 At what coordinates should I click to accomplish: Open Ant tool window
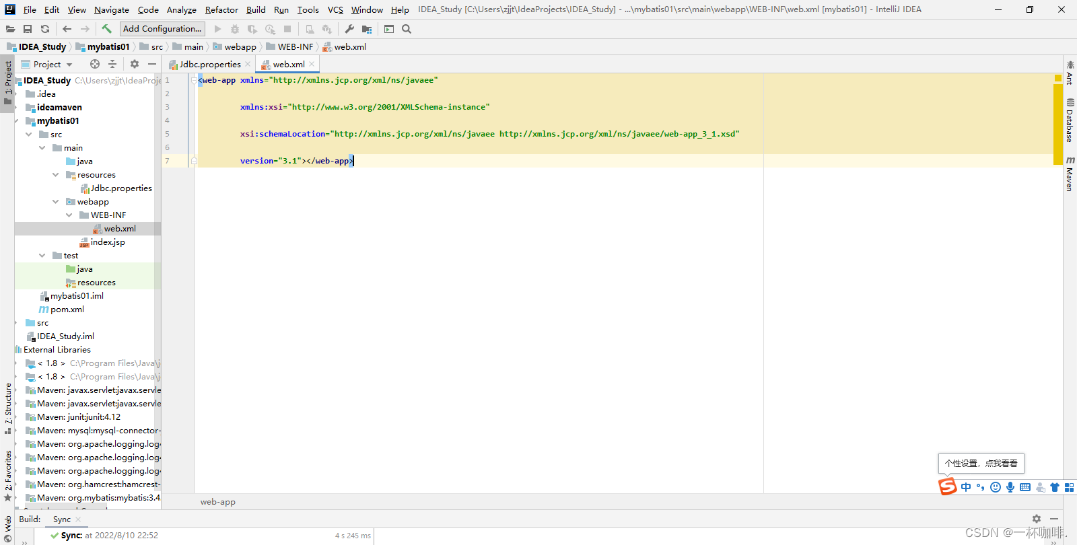click(1070, 73)
